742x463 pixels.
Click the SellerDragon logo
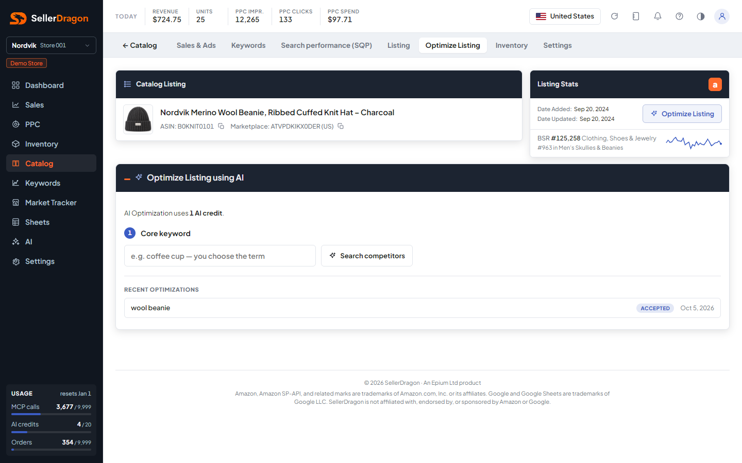click(x=49, y=19)
